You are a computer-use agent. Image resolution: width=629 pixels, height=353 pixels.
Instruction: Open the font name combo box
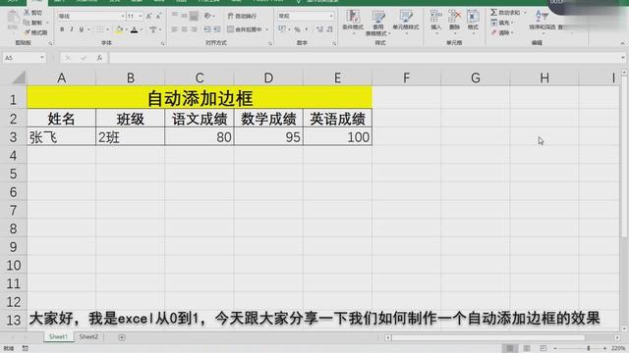pos(91,16)
